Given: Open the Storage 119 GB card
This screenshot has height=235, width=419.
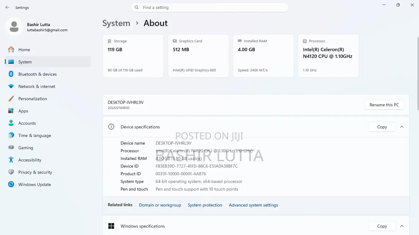Looking at the screenshot, I should tap(133, 56).
